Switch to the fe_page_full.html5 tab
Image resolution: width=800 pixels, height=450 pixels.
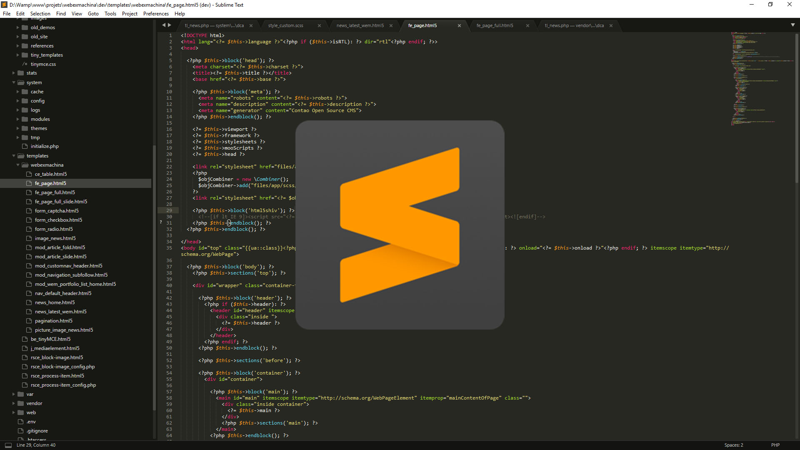495,25
